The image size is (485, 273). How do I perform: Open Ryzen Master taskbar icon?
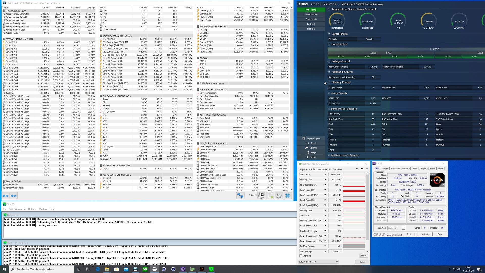(202, 269)
